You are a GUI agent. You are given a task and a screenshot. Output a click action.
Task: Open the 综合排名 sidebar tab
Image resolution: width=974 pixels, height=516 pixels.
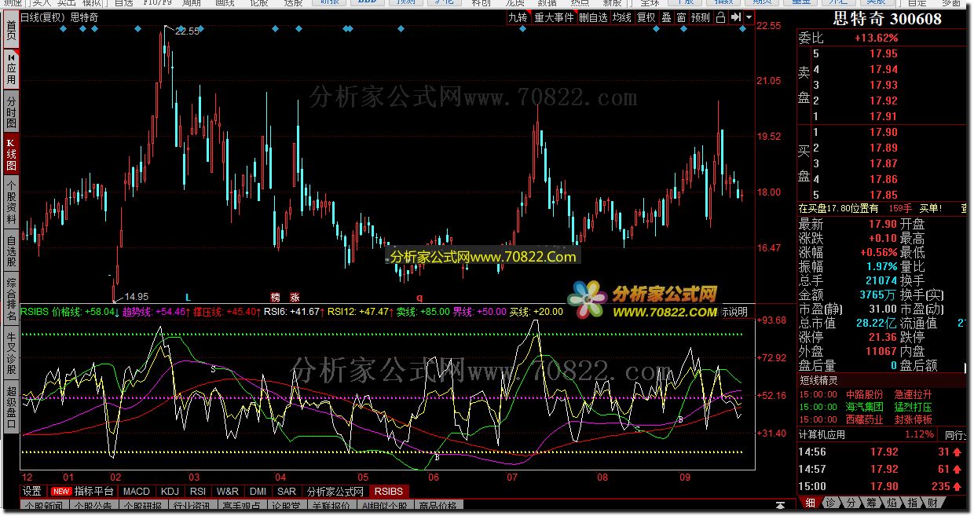tap(11, 300)
